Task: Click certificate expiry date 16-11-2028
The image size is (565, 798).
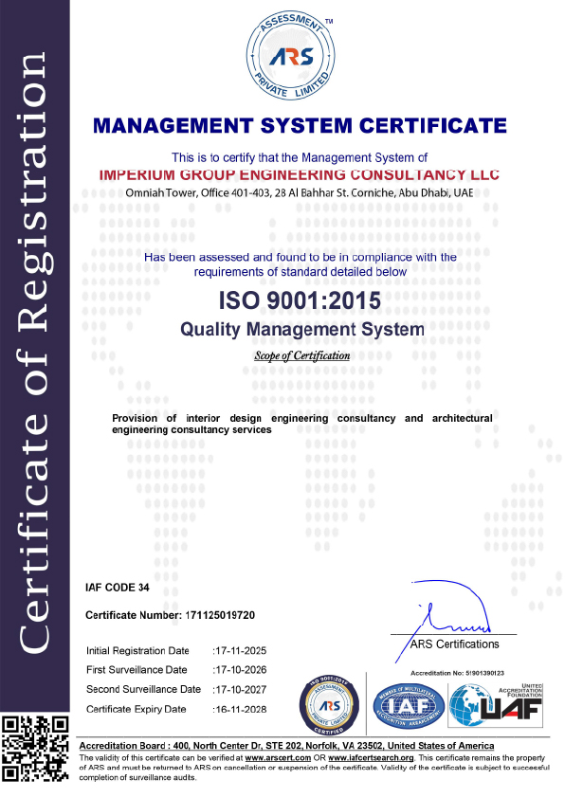Action: click(x=240, y=710)
